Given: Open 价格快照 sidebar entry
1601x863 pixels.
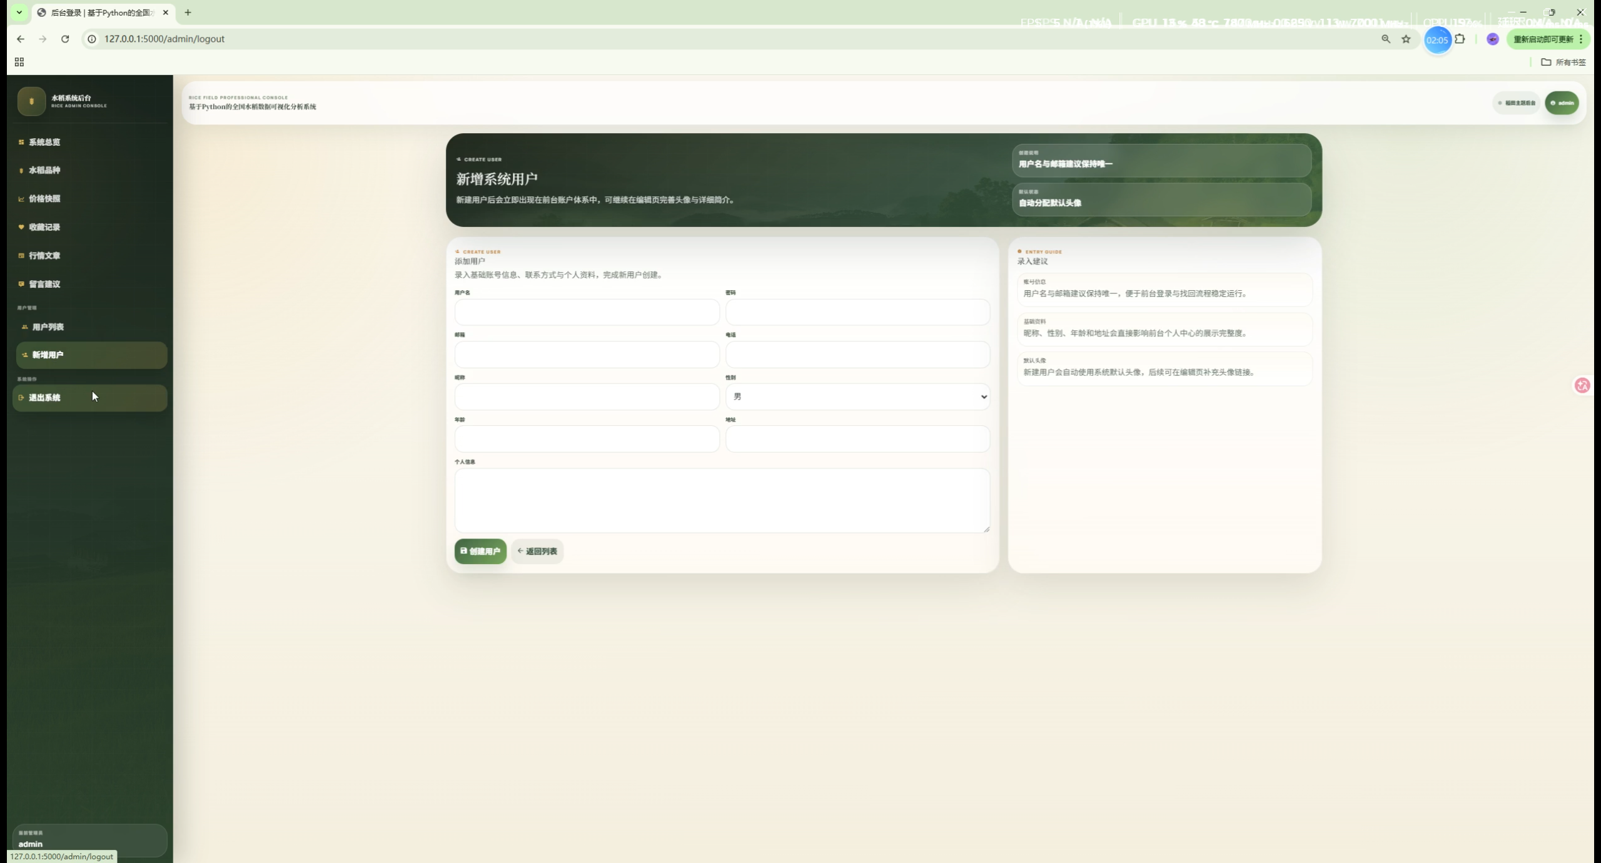Looking at the screenshot, I should [44, 199].
